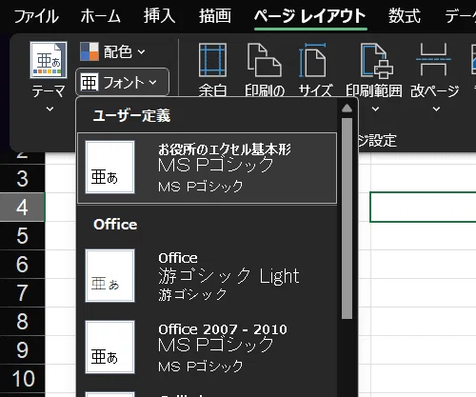Switch to the 数式 ribbon tab
The image size is (476, 397).
[405, 16]
